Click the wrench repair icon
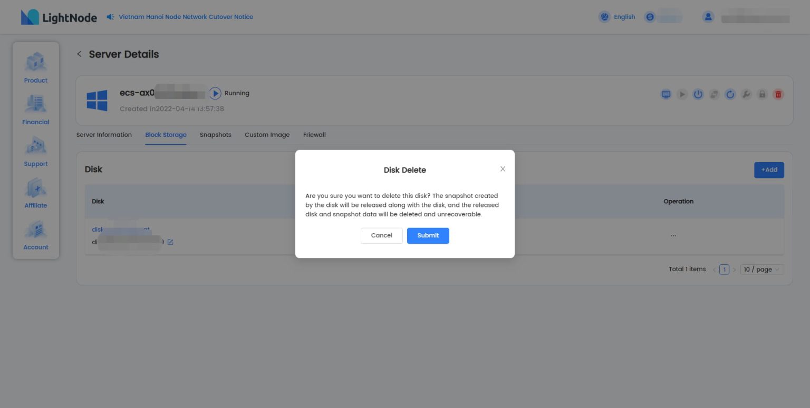810x408 pixels. [x=746, y=94]
